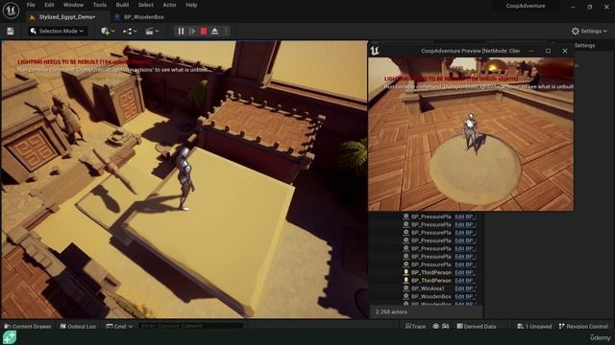Screen dimensions: 615x345
Task: Open the toolbar Settings gear dropdown
Action: pos(589,31)
